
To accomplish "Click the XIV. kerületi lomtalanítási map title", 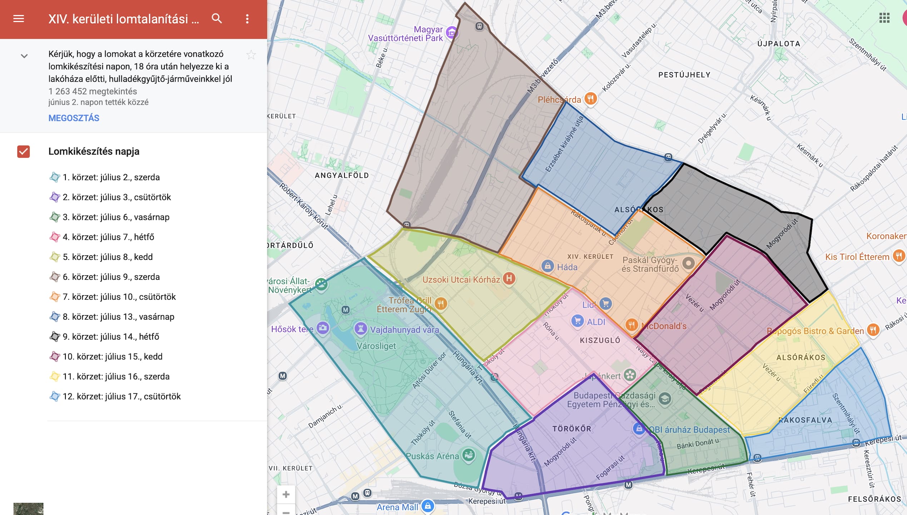I will (123, 19).
